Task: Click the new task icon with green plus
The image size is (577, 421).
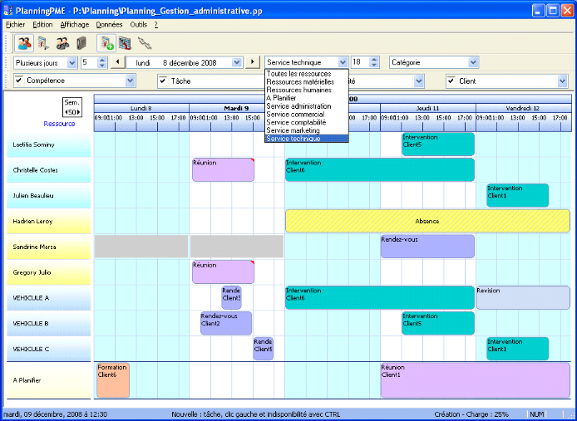Action: (106, 43)
